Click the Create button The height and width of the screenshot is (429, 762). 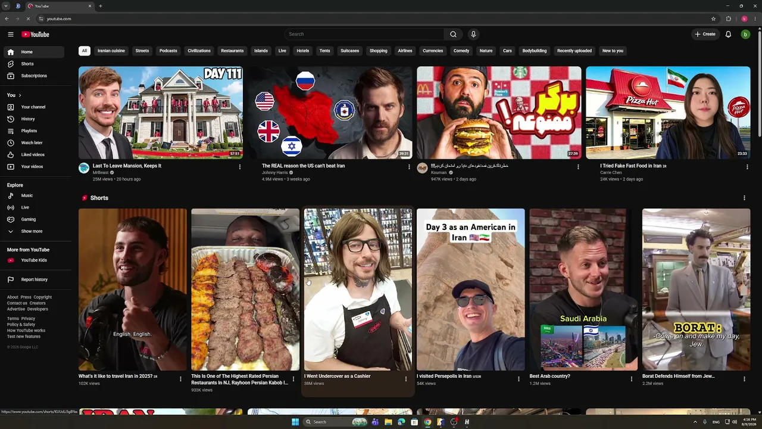[x=705, y=35]
